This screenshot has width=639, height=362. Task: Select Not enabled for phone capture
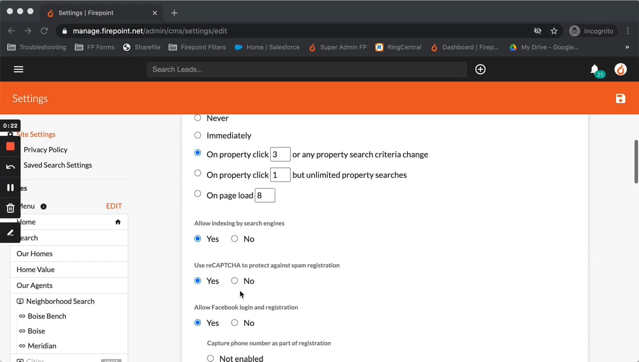pos(210,358)
